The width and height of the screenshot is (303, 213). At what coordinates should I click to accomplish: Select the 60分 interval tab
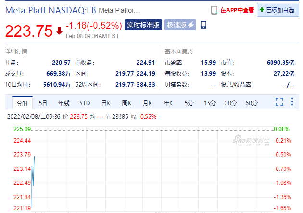tap(252, 103)
